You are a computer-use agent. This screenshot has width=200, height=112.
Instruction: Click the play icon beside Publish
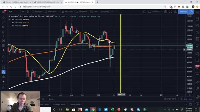pos(191,12)
